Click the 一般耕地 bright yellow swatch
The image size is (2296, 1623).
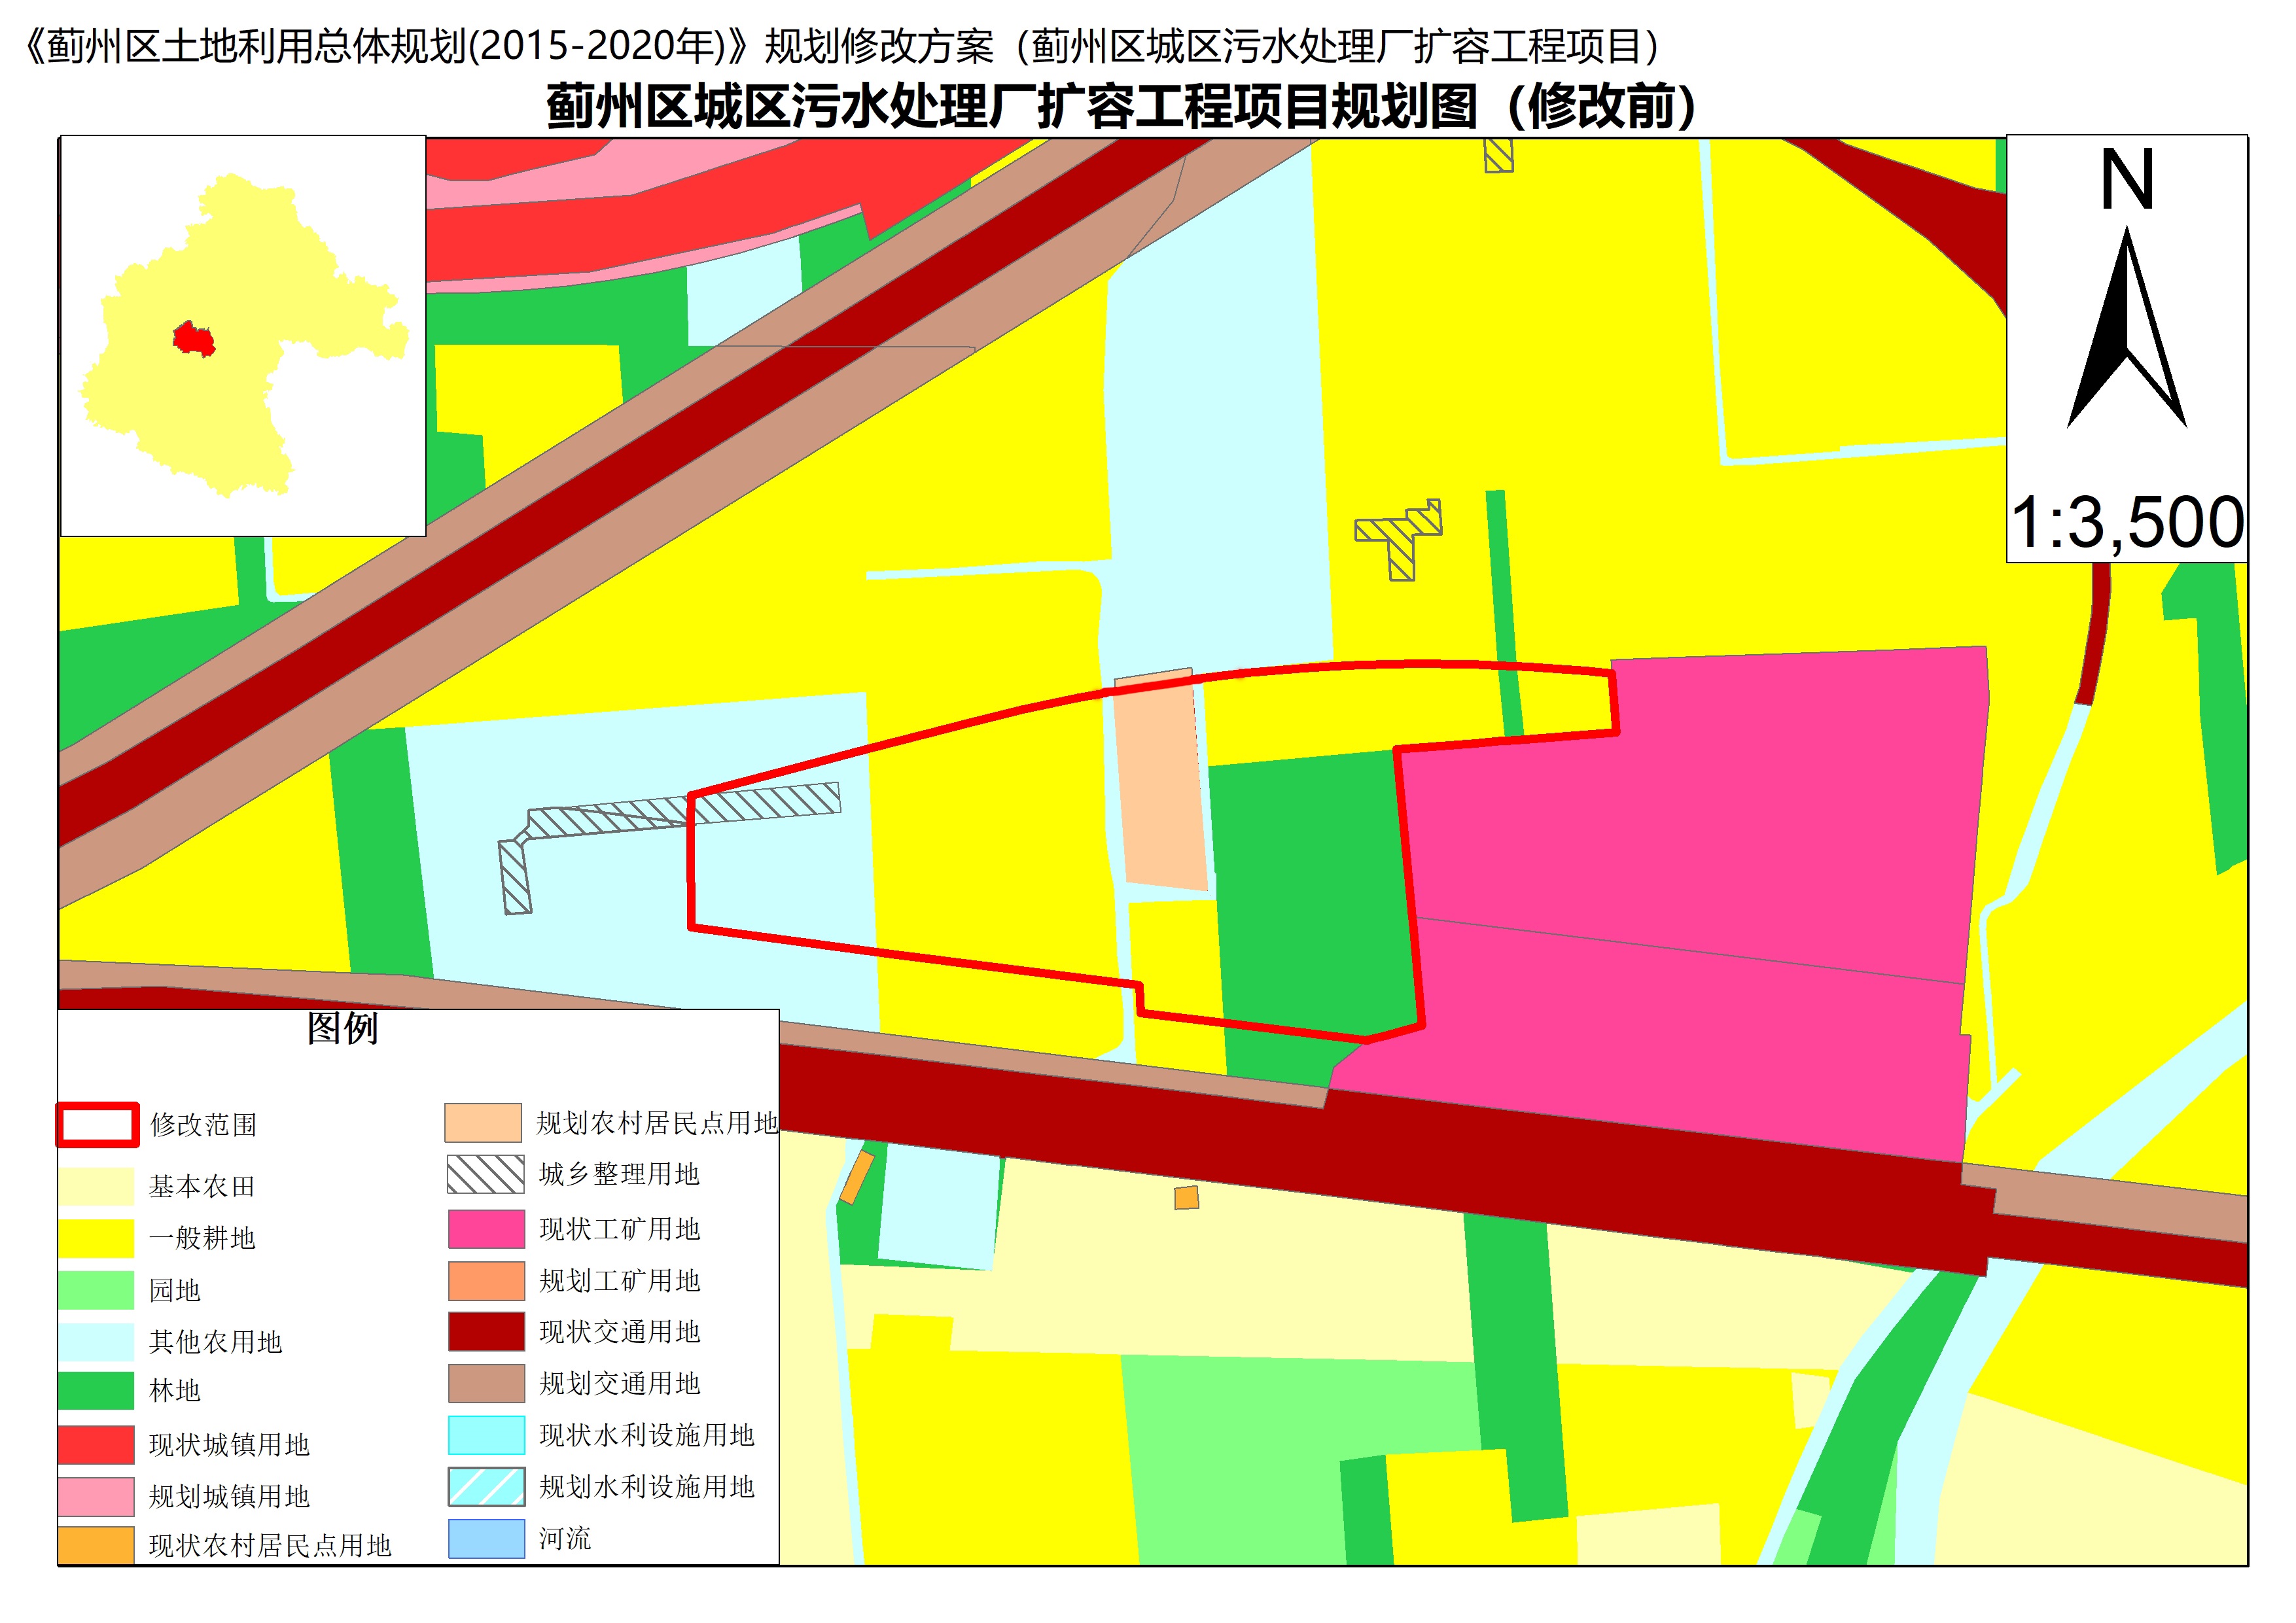pos(96,1238)
